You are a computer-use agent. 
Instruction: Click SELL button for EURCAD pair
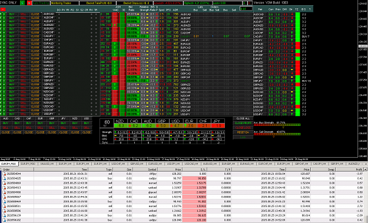[x=23, y=48]
